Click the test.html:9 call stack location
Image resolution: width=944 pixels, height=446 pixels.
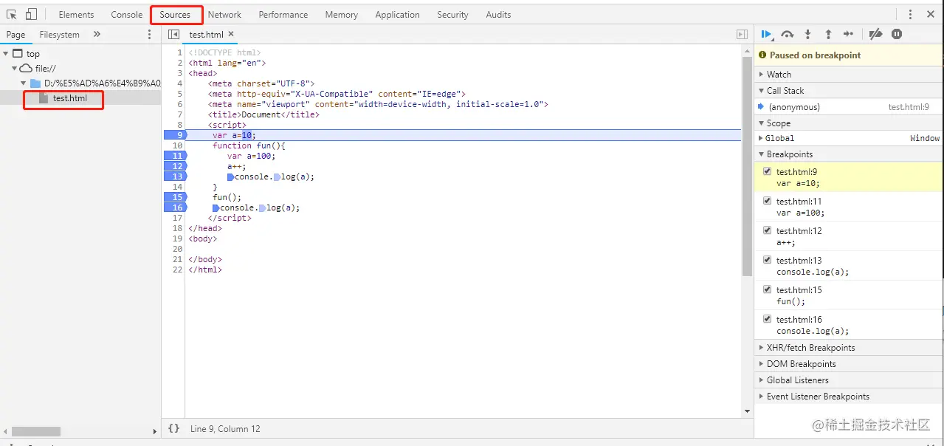tap(909, 107)
